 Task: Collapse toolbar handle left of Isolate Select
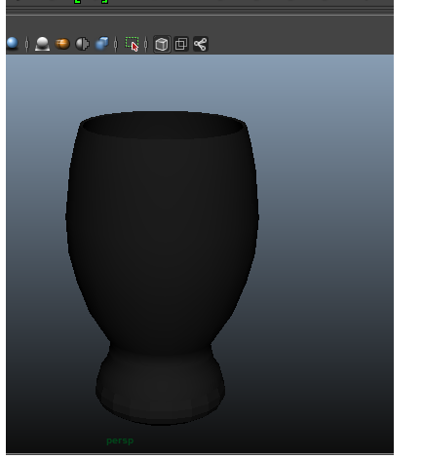(x=116, y=44)
